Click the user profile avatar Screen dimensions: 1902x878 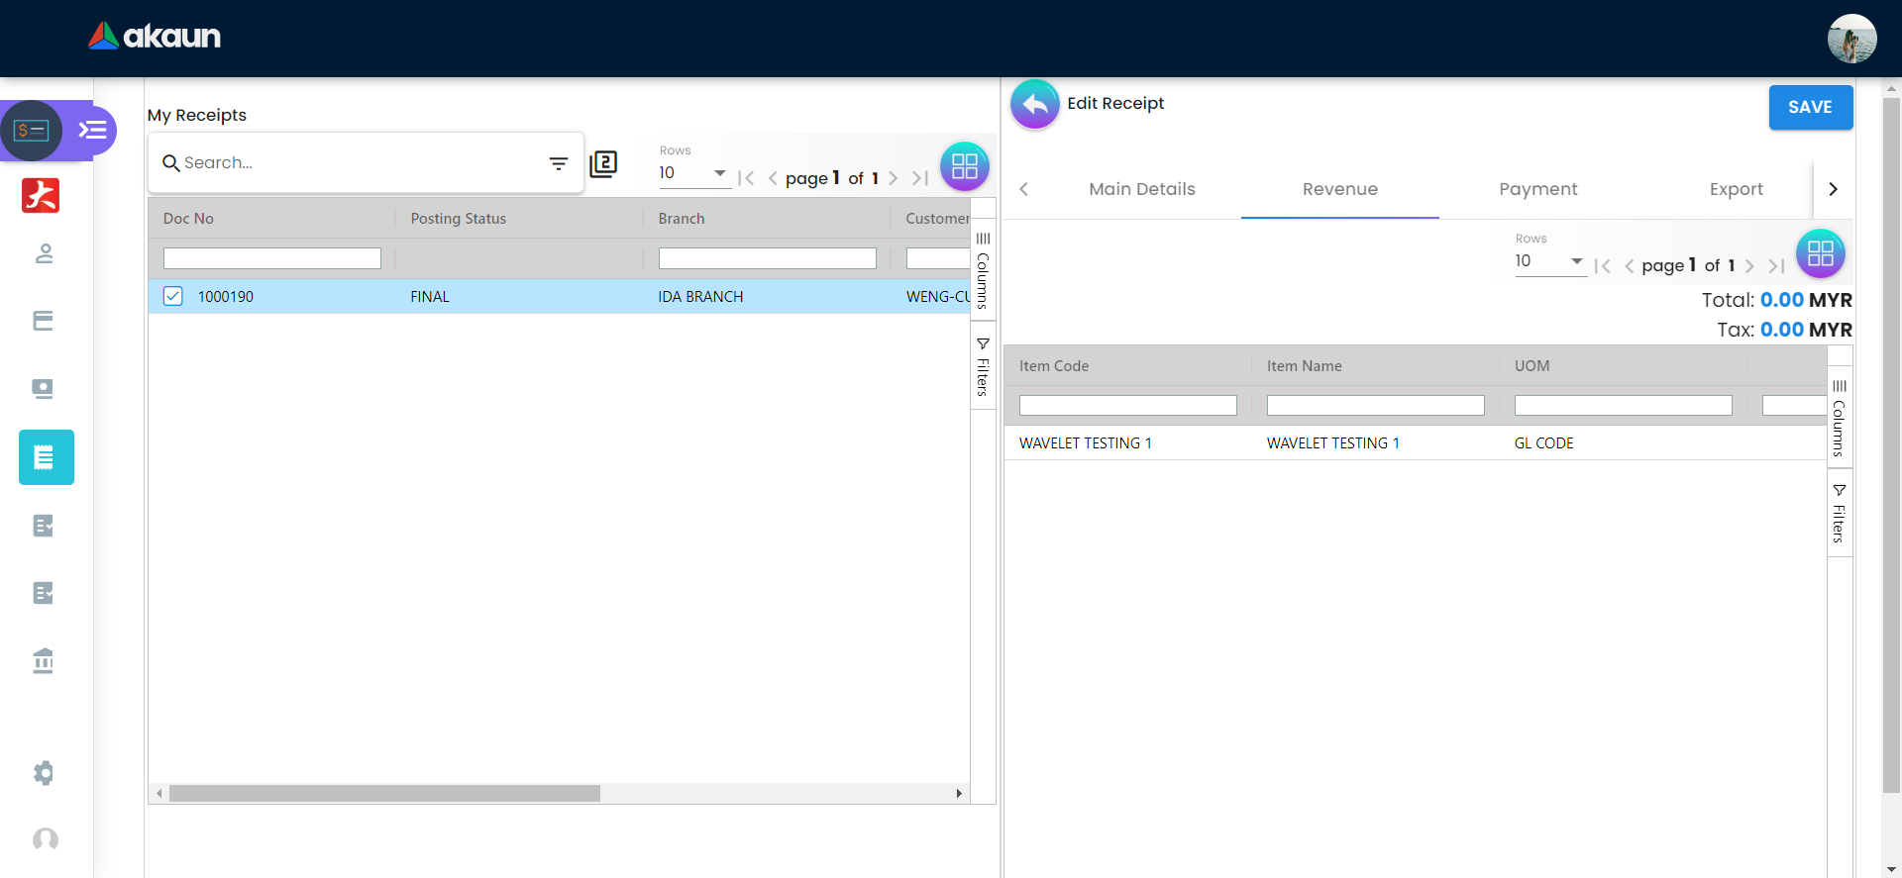1850,40
